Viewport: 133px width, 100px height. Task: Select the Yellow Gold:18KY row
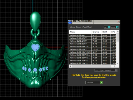click(x=93, y=44)
